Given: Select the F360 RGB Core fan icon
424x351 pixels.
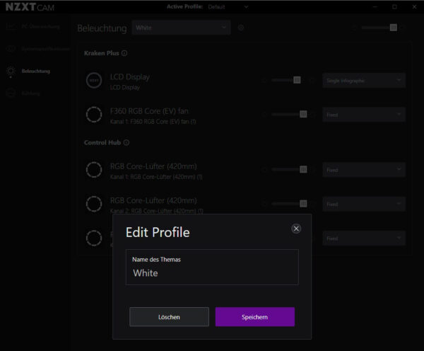Looking at the screenshot, I should 94,115.
